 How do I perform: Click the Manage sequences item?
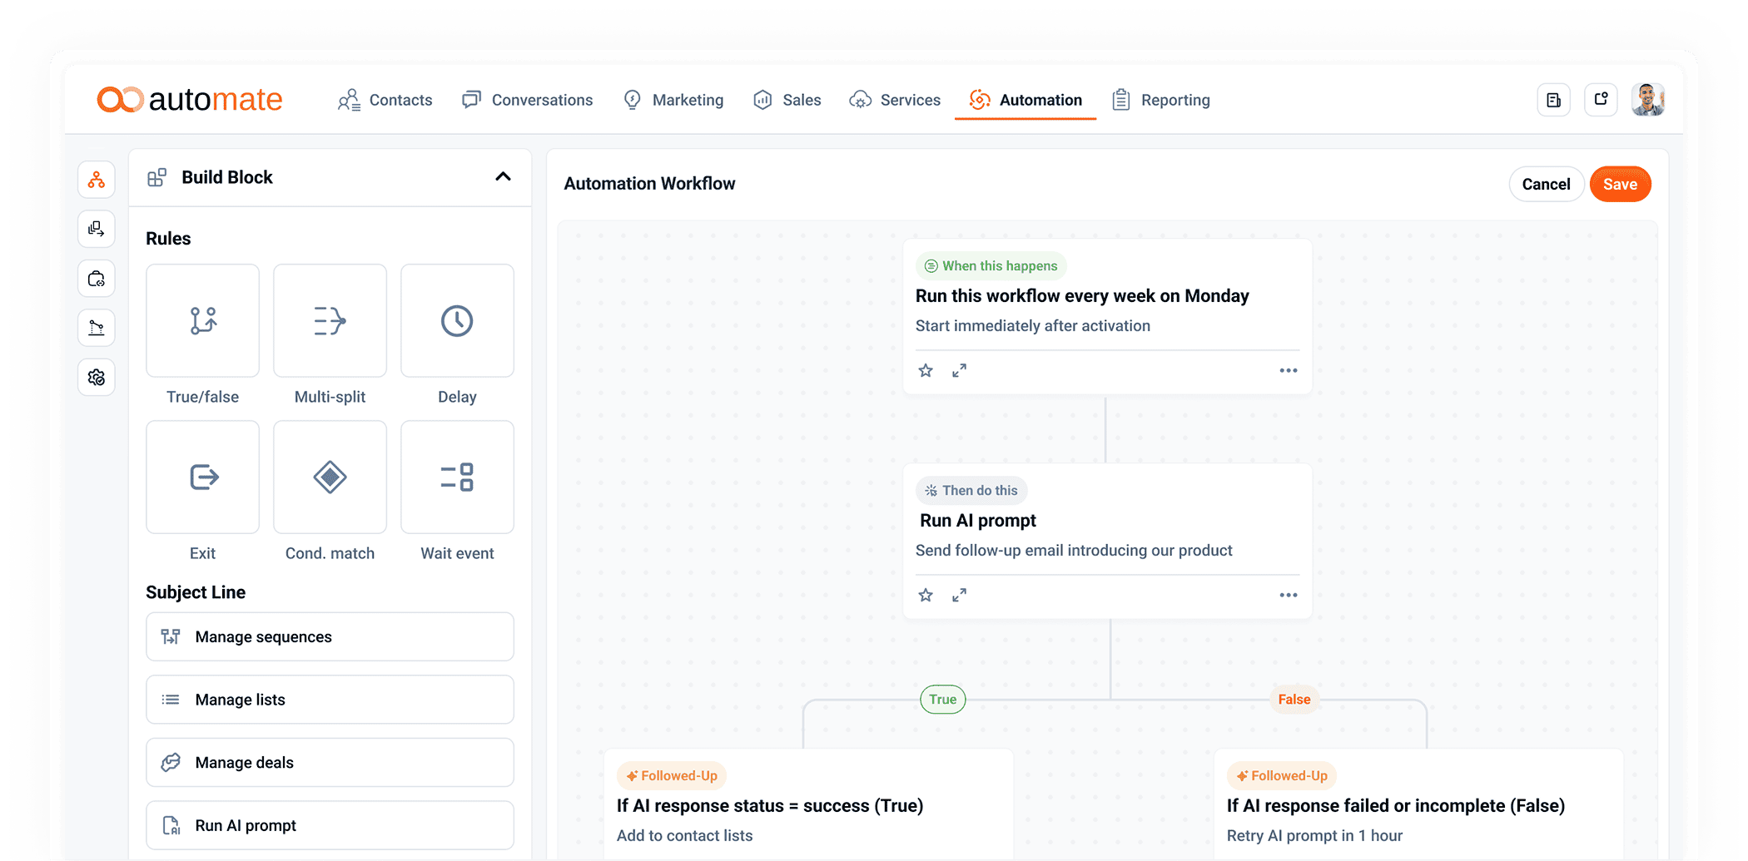(x=330, y=637)
